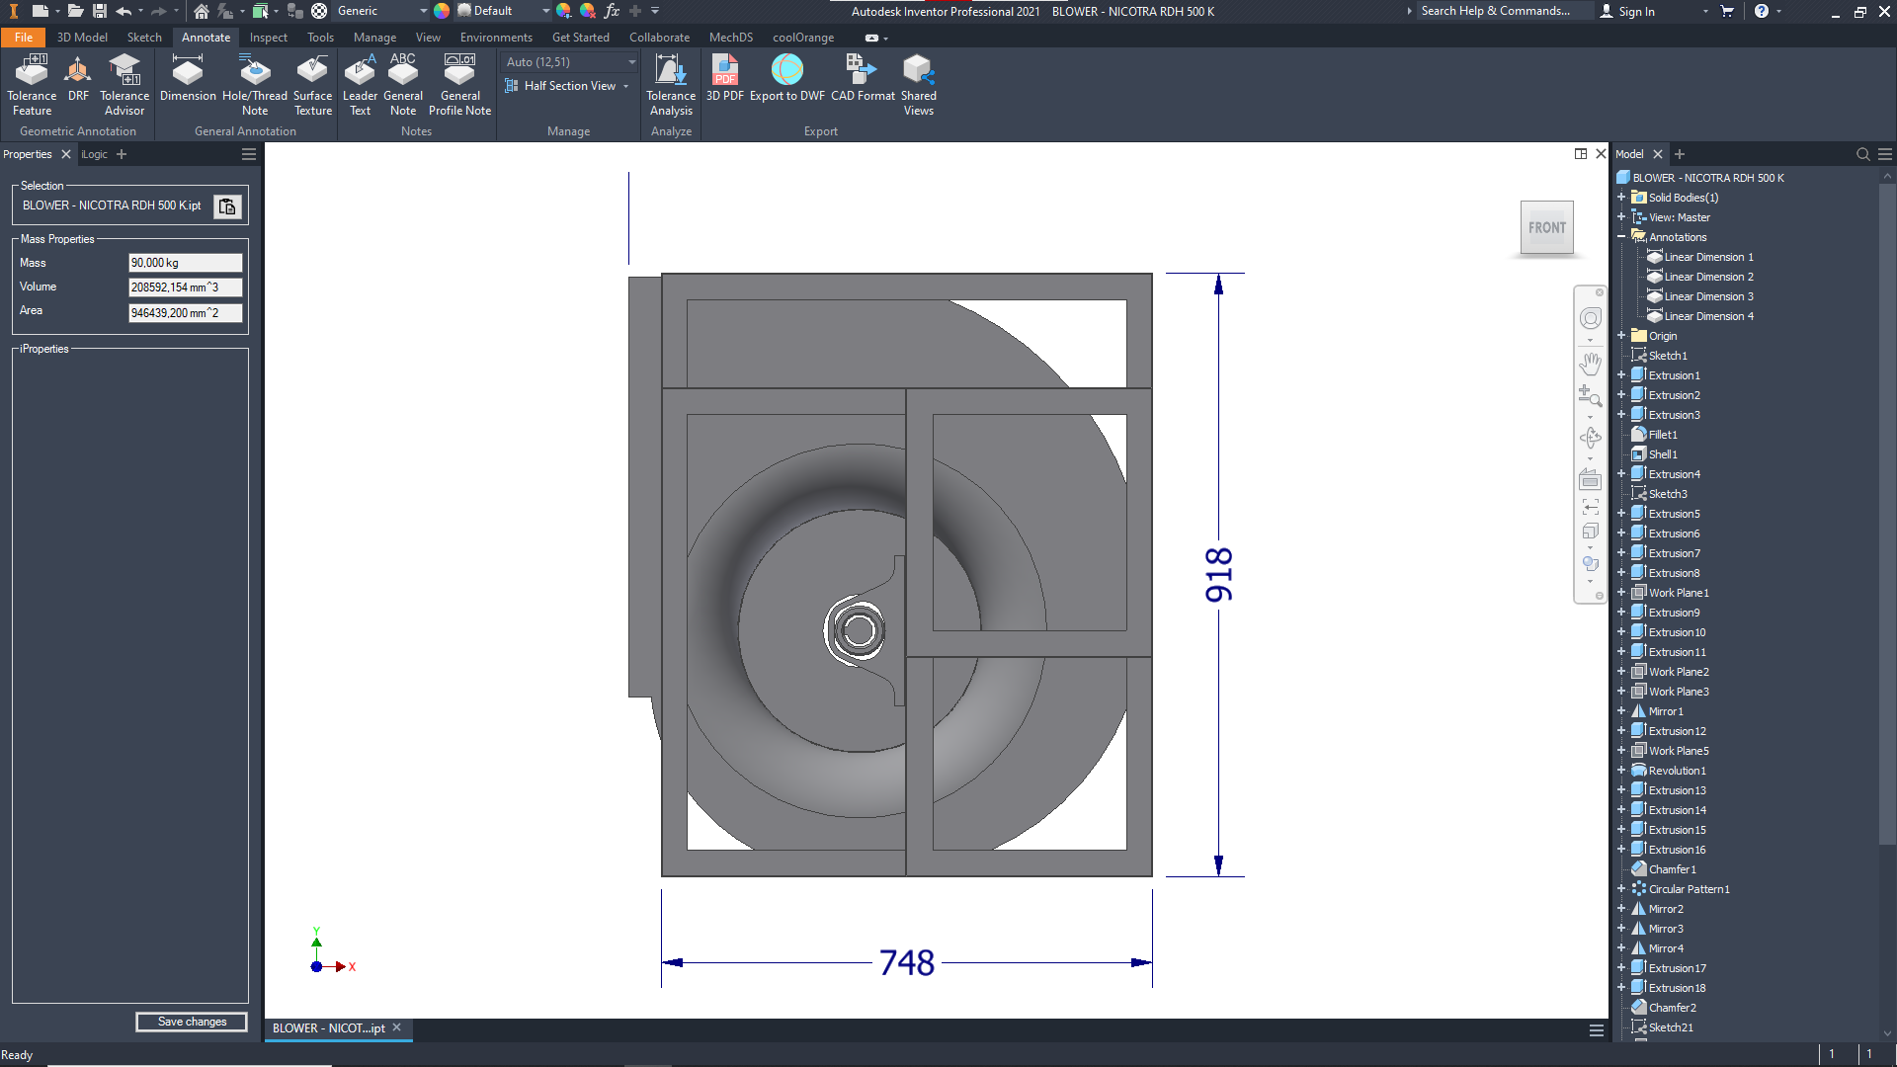This screenshot has width=1897, height=1067.
Task: Toggle the Half Section View option
Action: [x=568, y=86]
